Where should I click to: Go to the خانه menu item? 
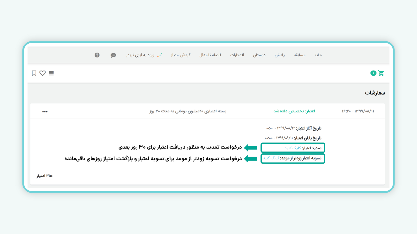click(318, 55)
